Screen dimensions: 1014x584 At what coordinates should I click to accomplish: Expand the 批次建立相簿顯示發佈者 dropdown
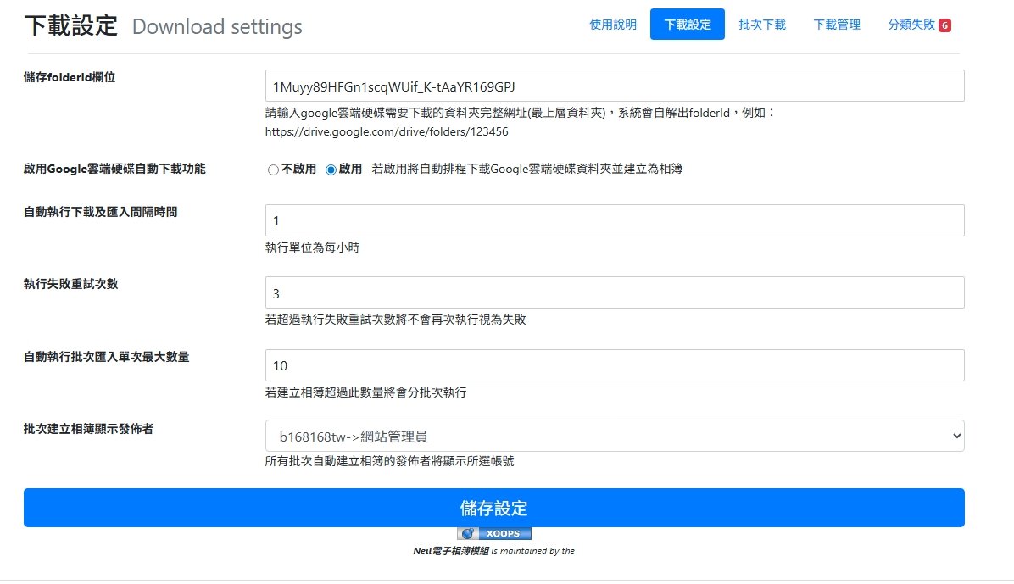614,437
